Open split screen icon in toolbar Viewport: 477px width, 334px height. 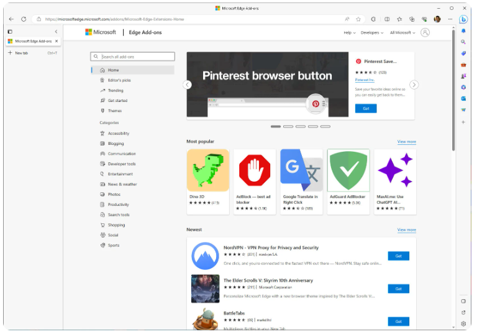click(387, 19)
